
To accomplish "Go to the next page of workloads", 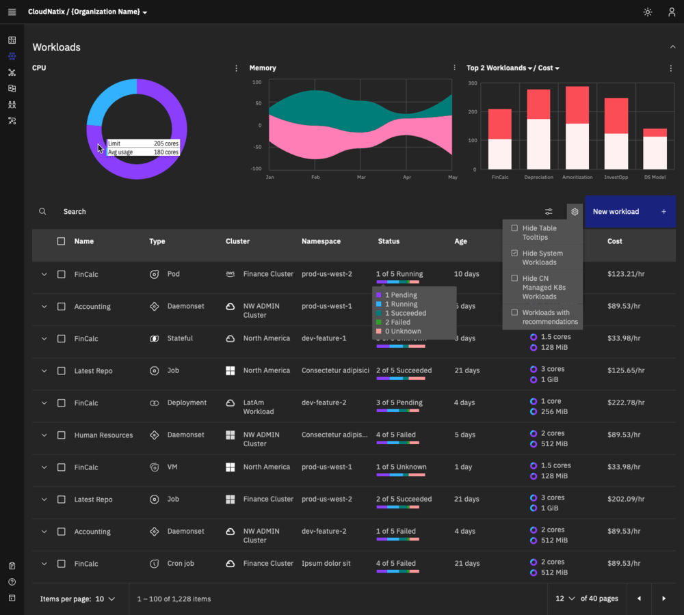I will pos(663,599).
